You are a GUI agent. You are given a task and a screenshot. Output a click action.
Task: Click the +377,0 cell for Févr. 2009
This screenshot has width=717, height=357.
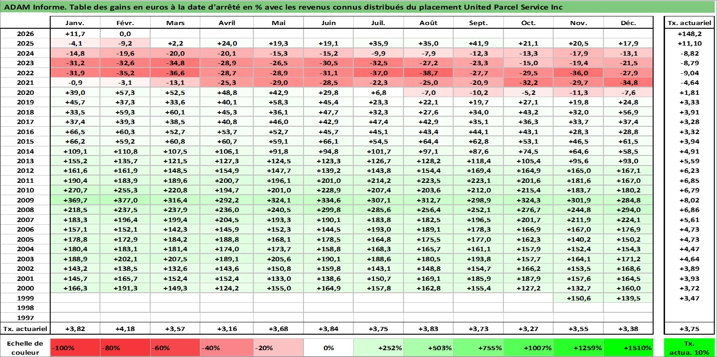(x=125, y=200)
